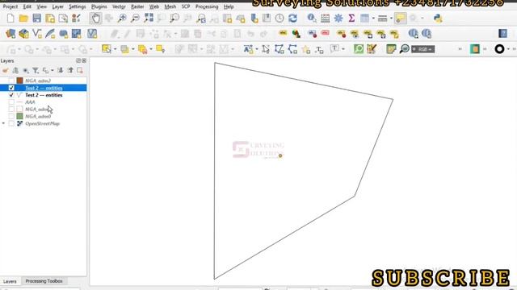Image resolution: width=517 pixels, height=290 pixels.
Task: Save the project with the floppy disk icon
Action: point(36,18)
